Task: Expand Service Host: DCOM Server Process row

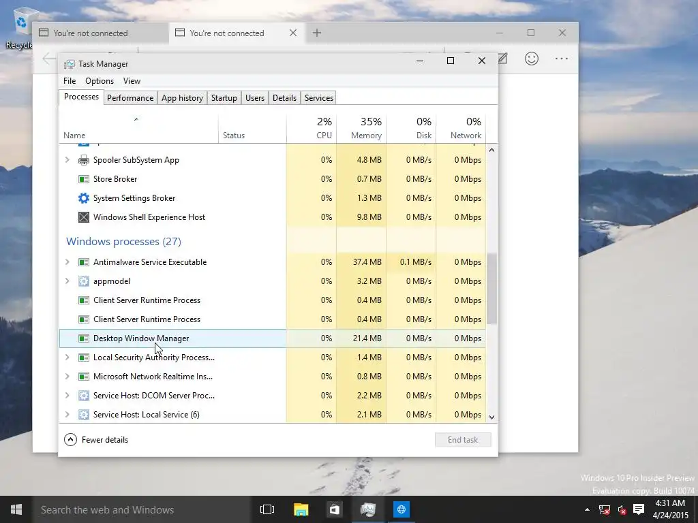Action: point(67,396)
